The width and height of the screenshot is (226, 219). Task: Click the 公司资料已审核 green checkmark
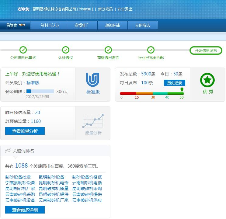pos(23,50)
